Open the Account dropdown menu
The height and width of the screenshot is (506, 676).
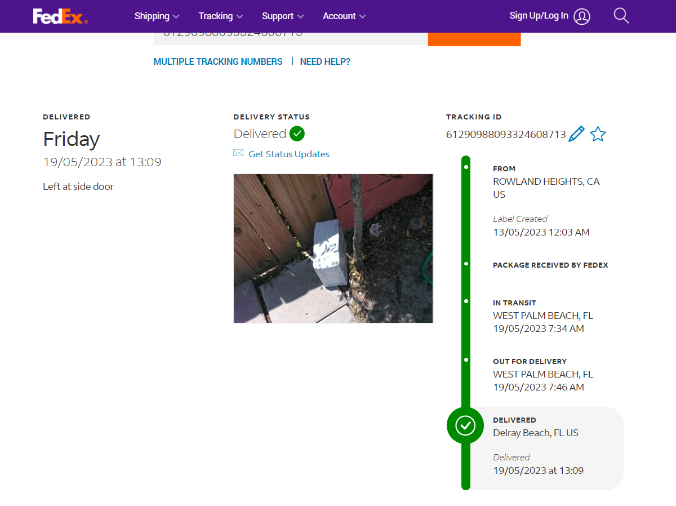pos(344,16)
